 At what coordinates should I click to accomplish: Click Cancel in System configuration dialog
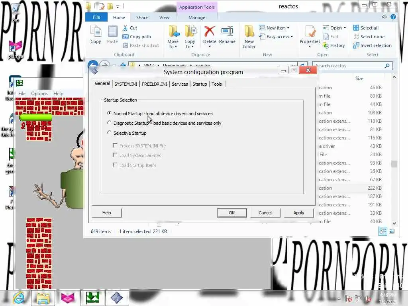[x=265, y=213]
